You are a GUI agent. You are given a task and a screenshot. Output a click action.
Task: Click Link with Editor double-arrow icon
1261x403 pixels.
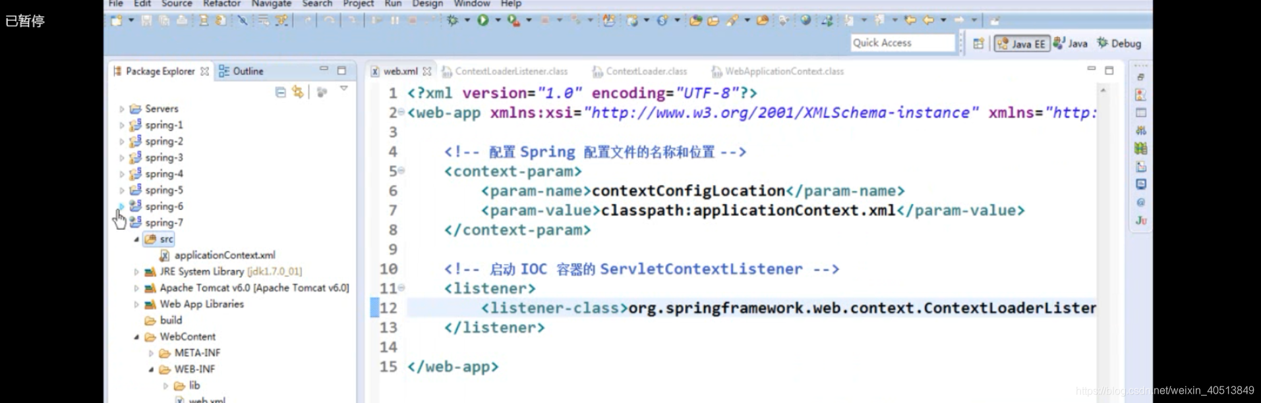point(298,92)
